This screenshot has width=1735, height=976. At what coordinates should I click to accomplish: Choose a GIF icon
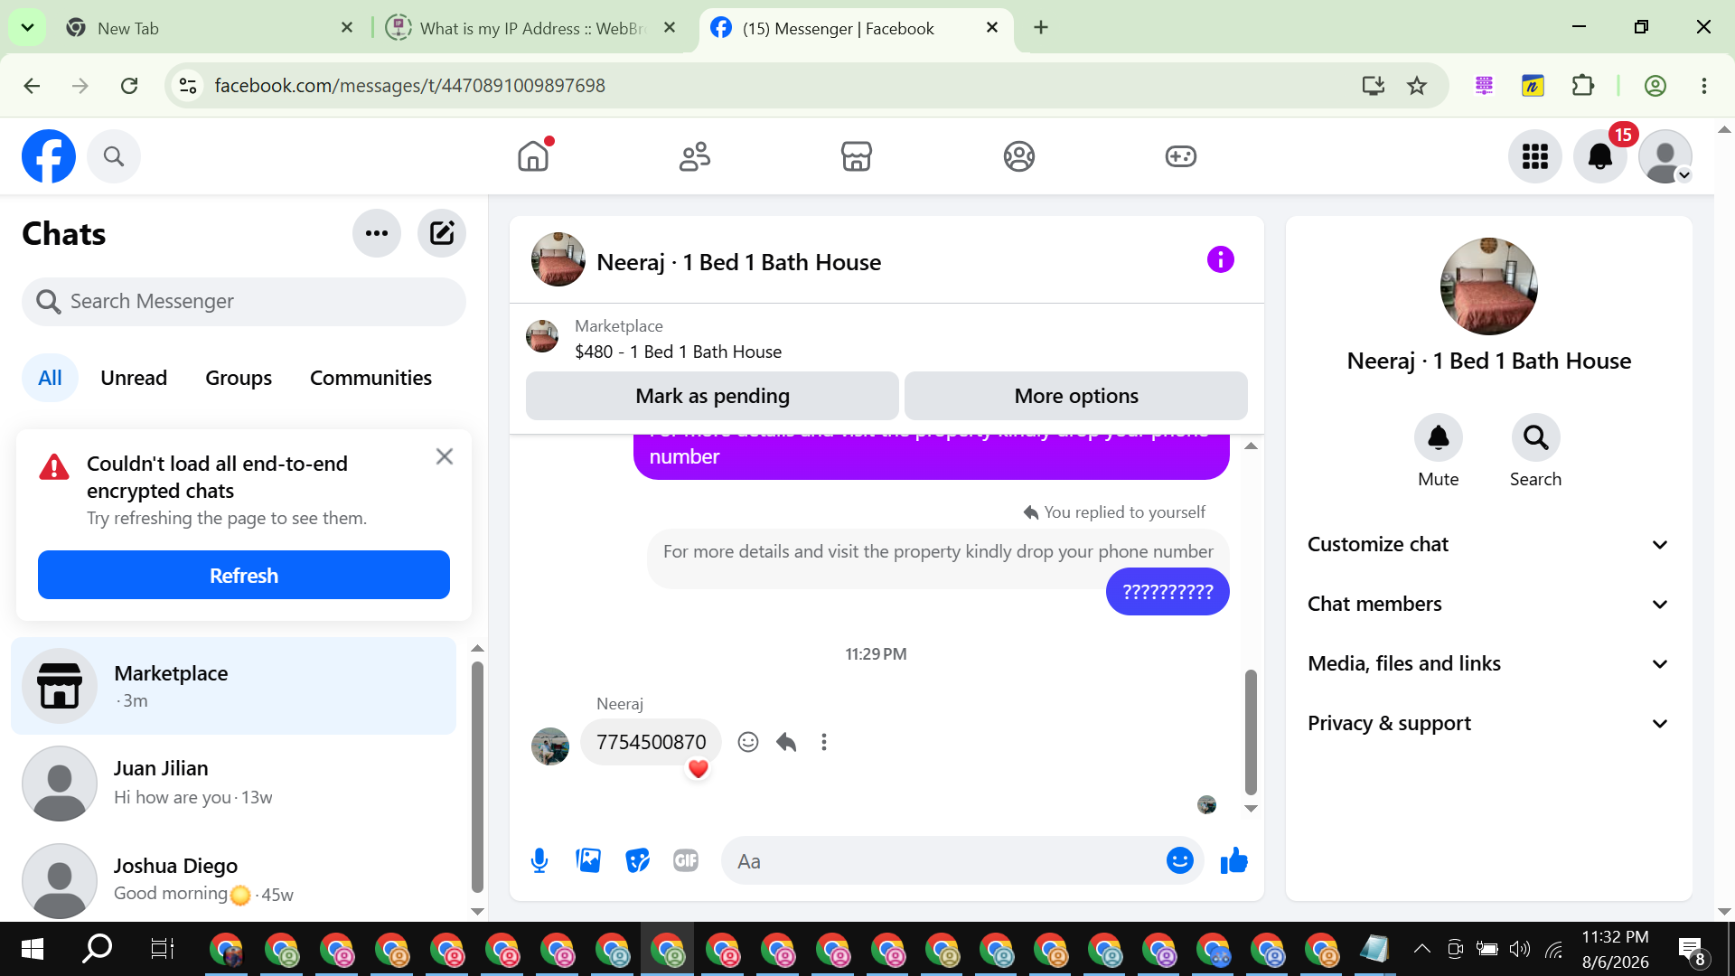(x=686, y=860)
